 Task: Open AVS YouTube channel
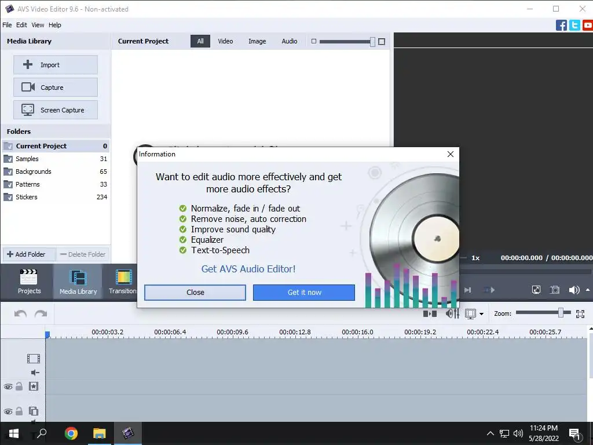click(x=588, y=25)
